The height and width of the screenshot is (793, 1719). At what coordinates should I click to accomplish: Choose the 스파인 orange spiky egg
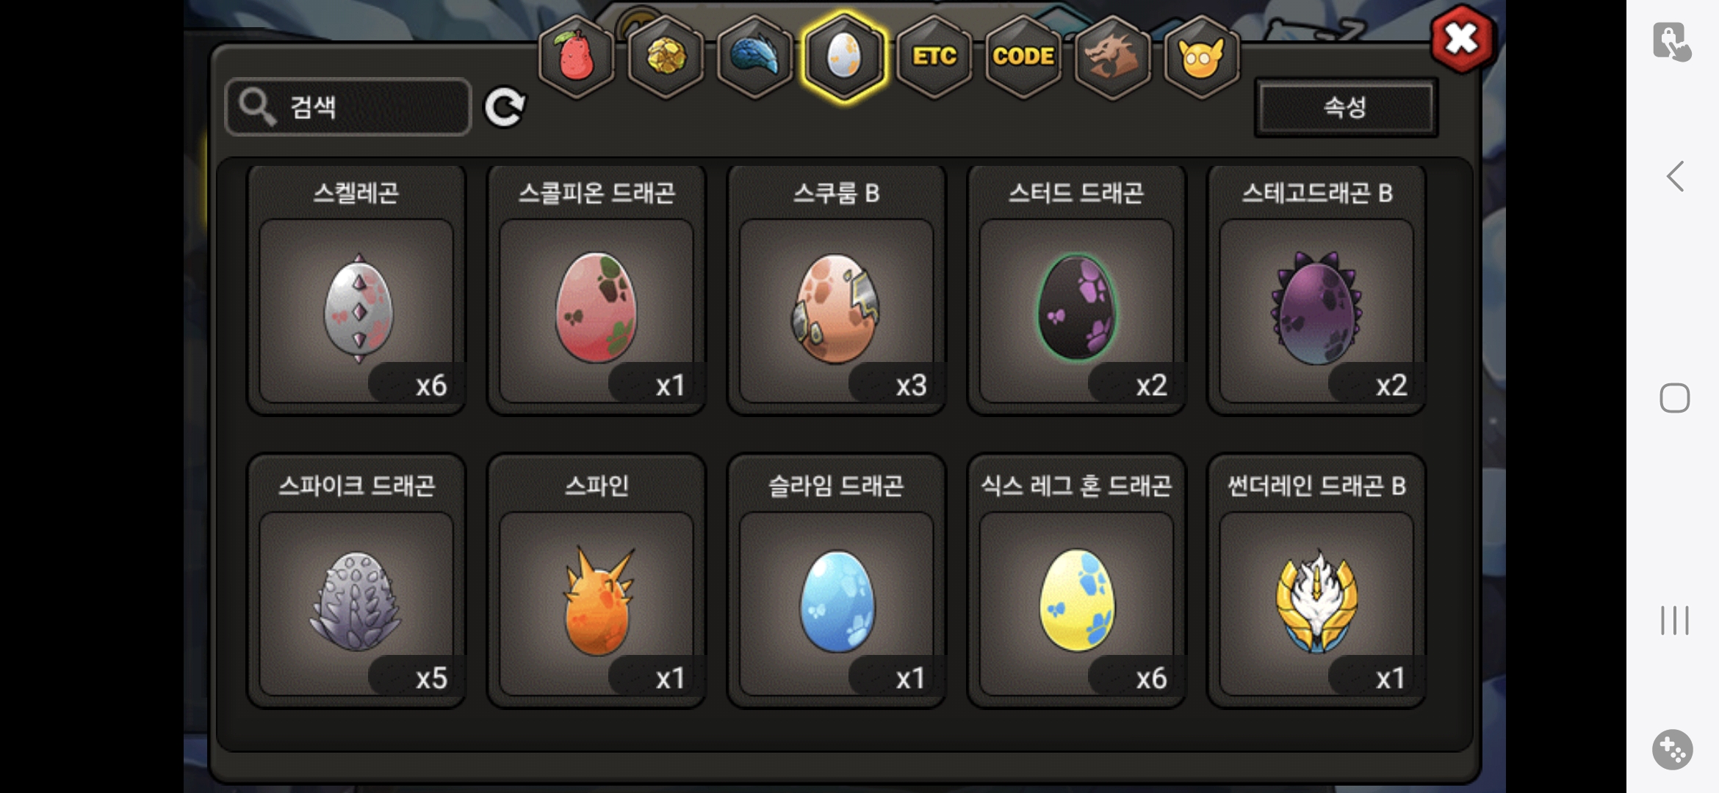tap(597, 581)
